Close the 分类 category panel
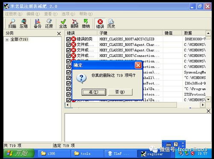The height and width of the screenshot is (159, 214). click(59, 34)
